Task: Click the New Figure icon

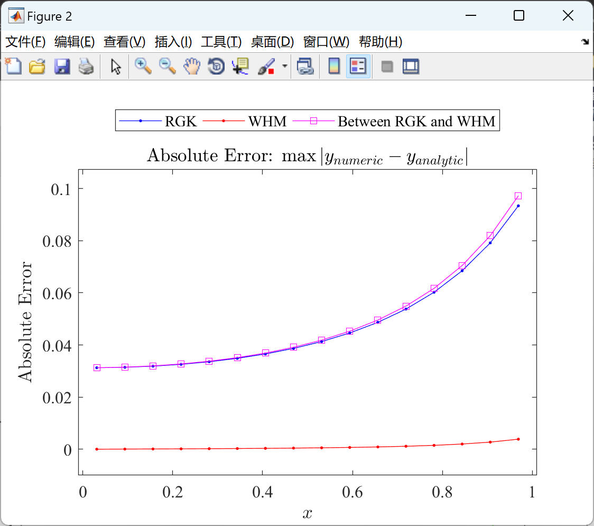Action: pyautogui.click(x=13, y=66)
